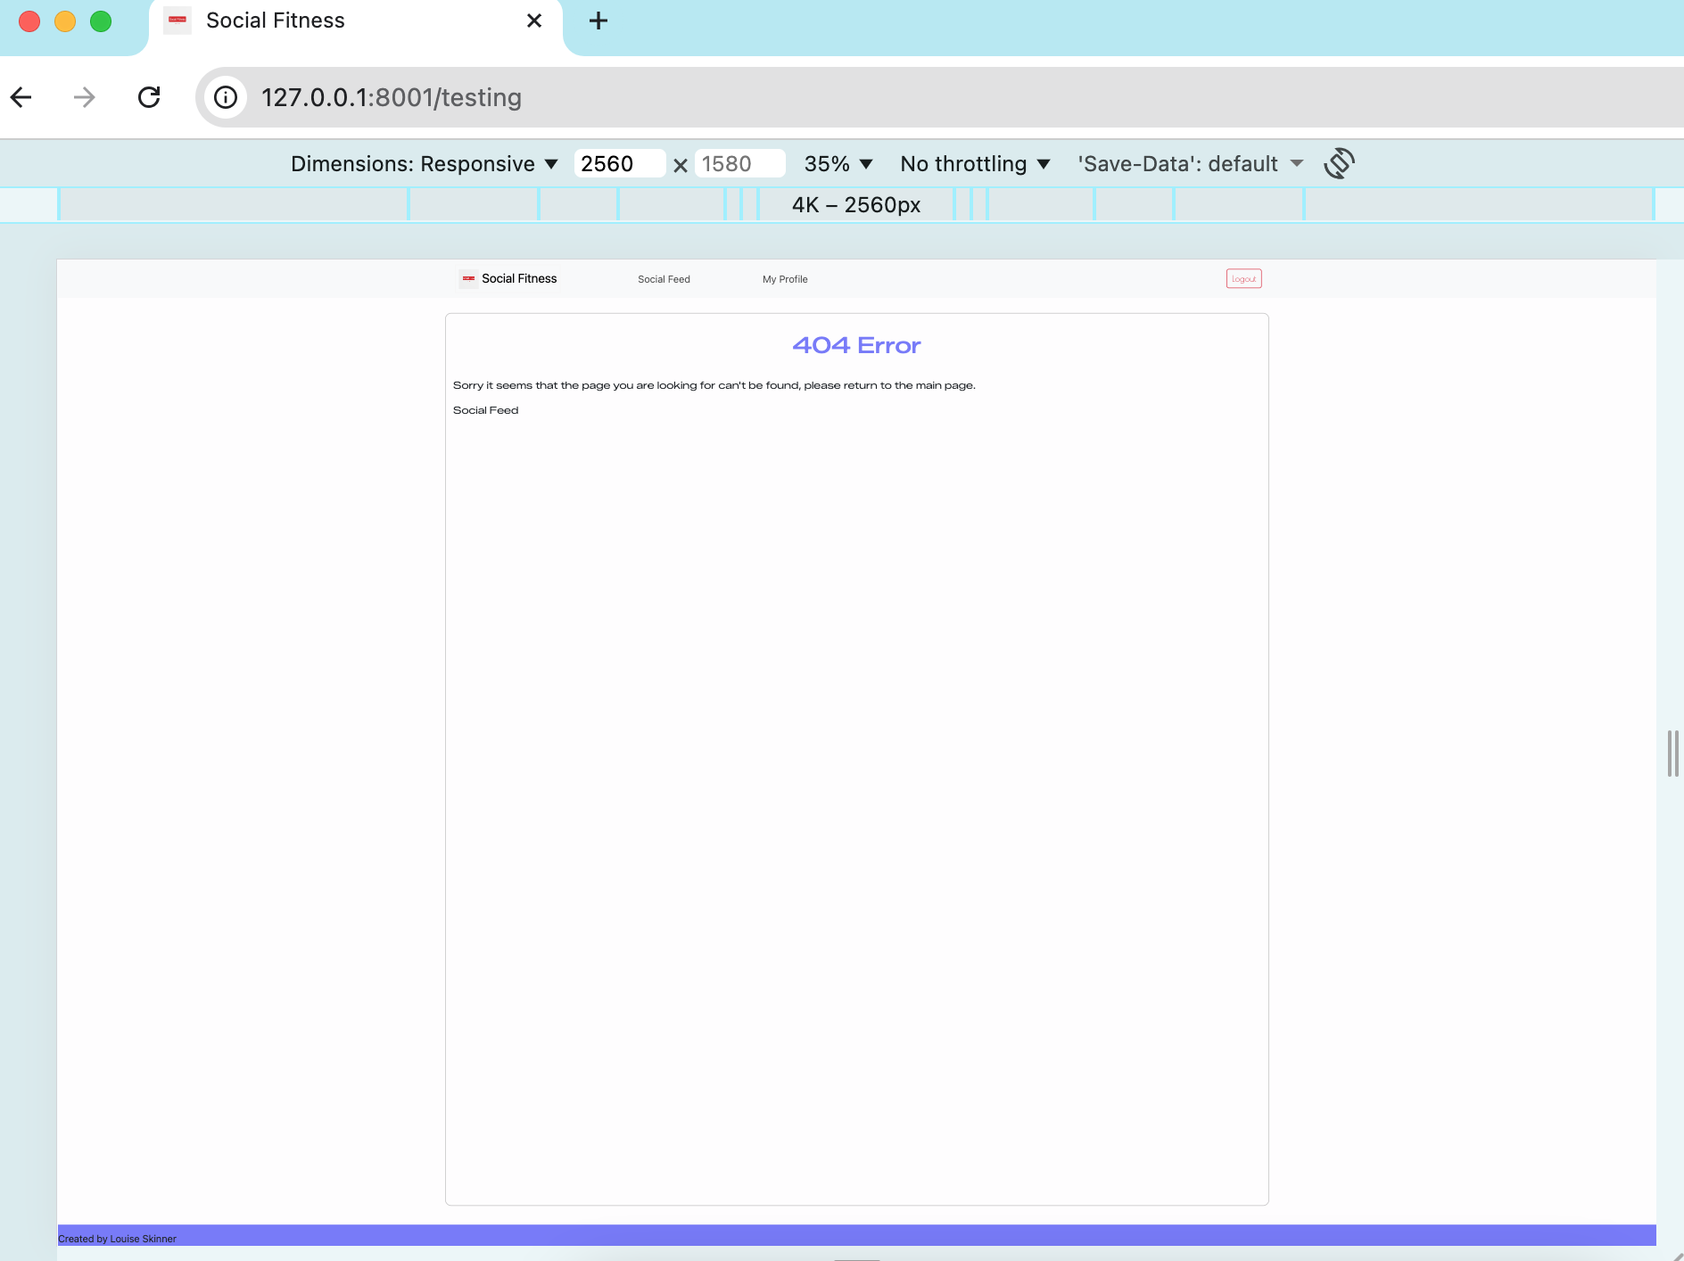Image resolution: width=1684 pixels, height=1261 pixels.
Task: Click the Logout button
Action: pyautogui.click(x=1243, y=278)
